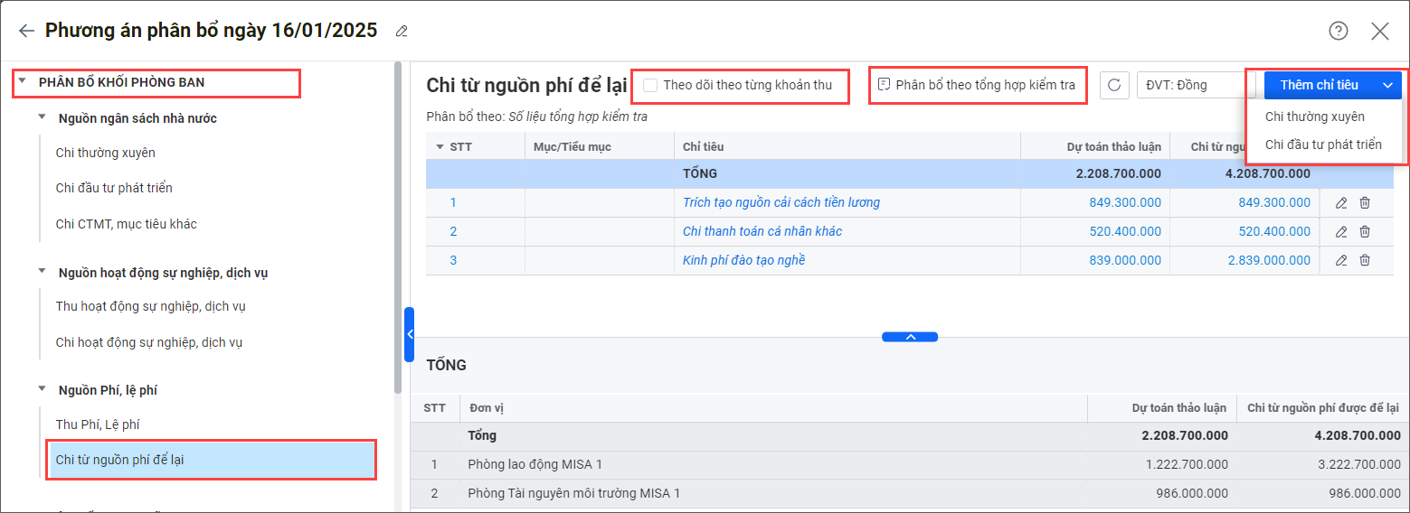The height and width of the screenshot is (513, 1410).
Task: Click the refresh data icon button
Action: [x=1114, y=85]
